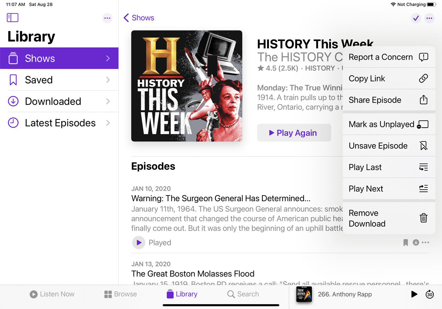Image resolution: width=442 pixels, height=309 pixels.
Task: Click the JAN 10, 2020 episode date
Action: point(151,189)
